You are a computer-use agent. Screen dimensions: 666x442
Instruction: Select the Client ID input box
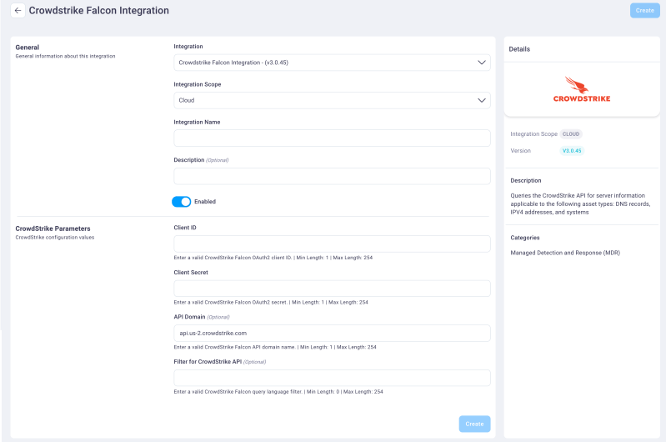[331, 244]
